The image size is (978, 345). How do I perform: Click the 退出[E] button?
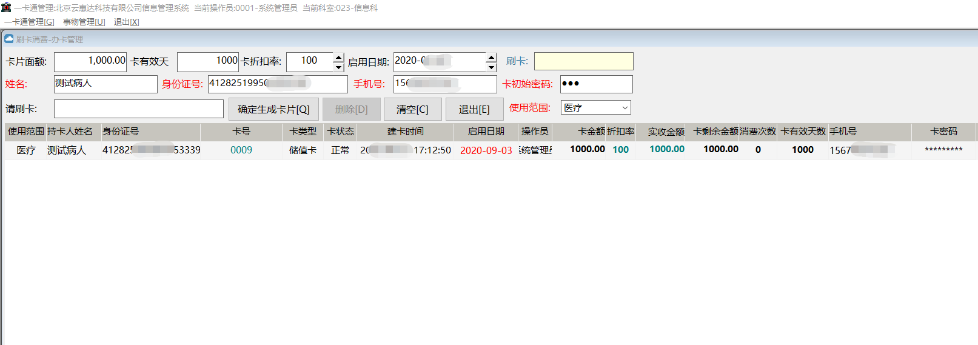coord(474,109)
